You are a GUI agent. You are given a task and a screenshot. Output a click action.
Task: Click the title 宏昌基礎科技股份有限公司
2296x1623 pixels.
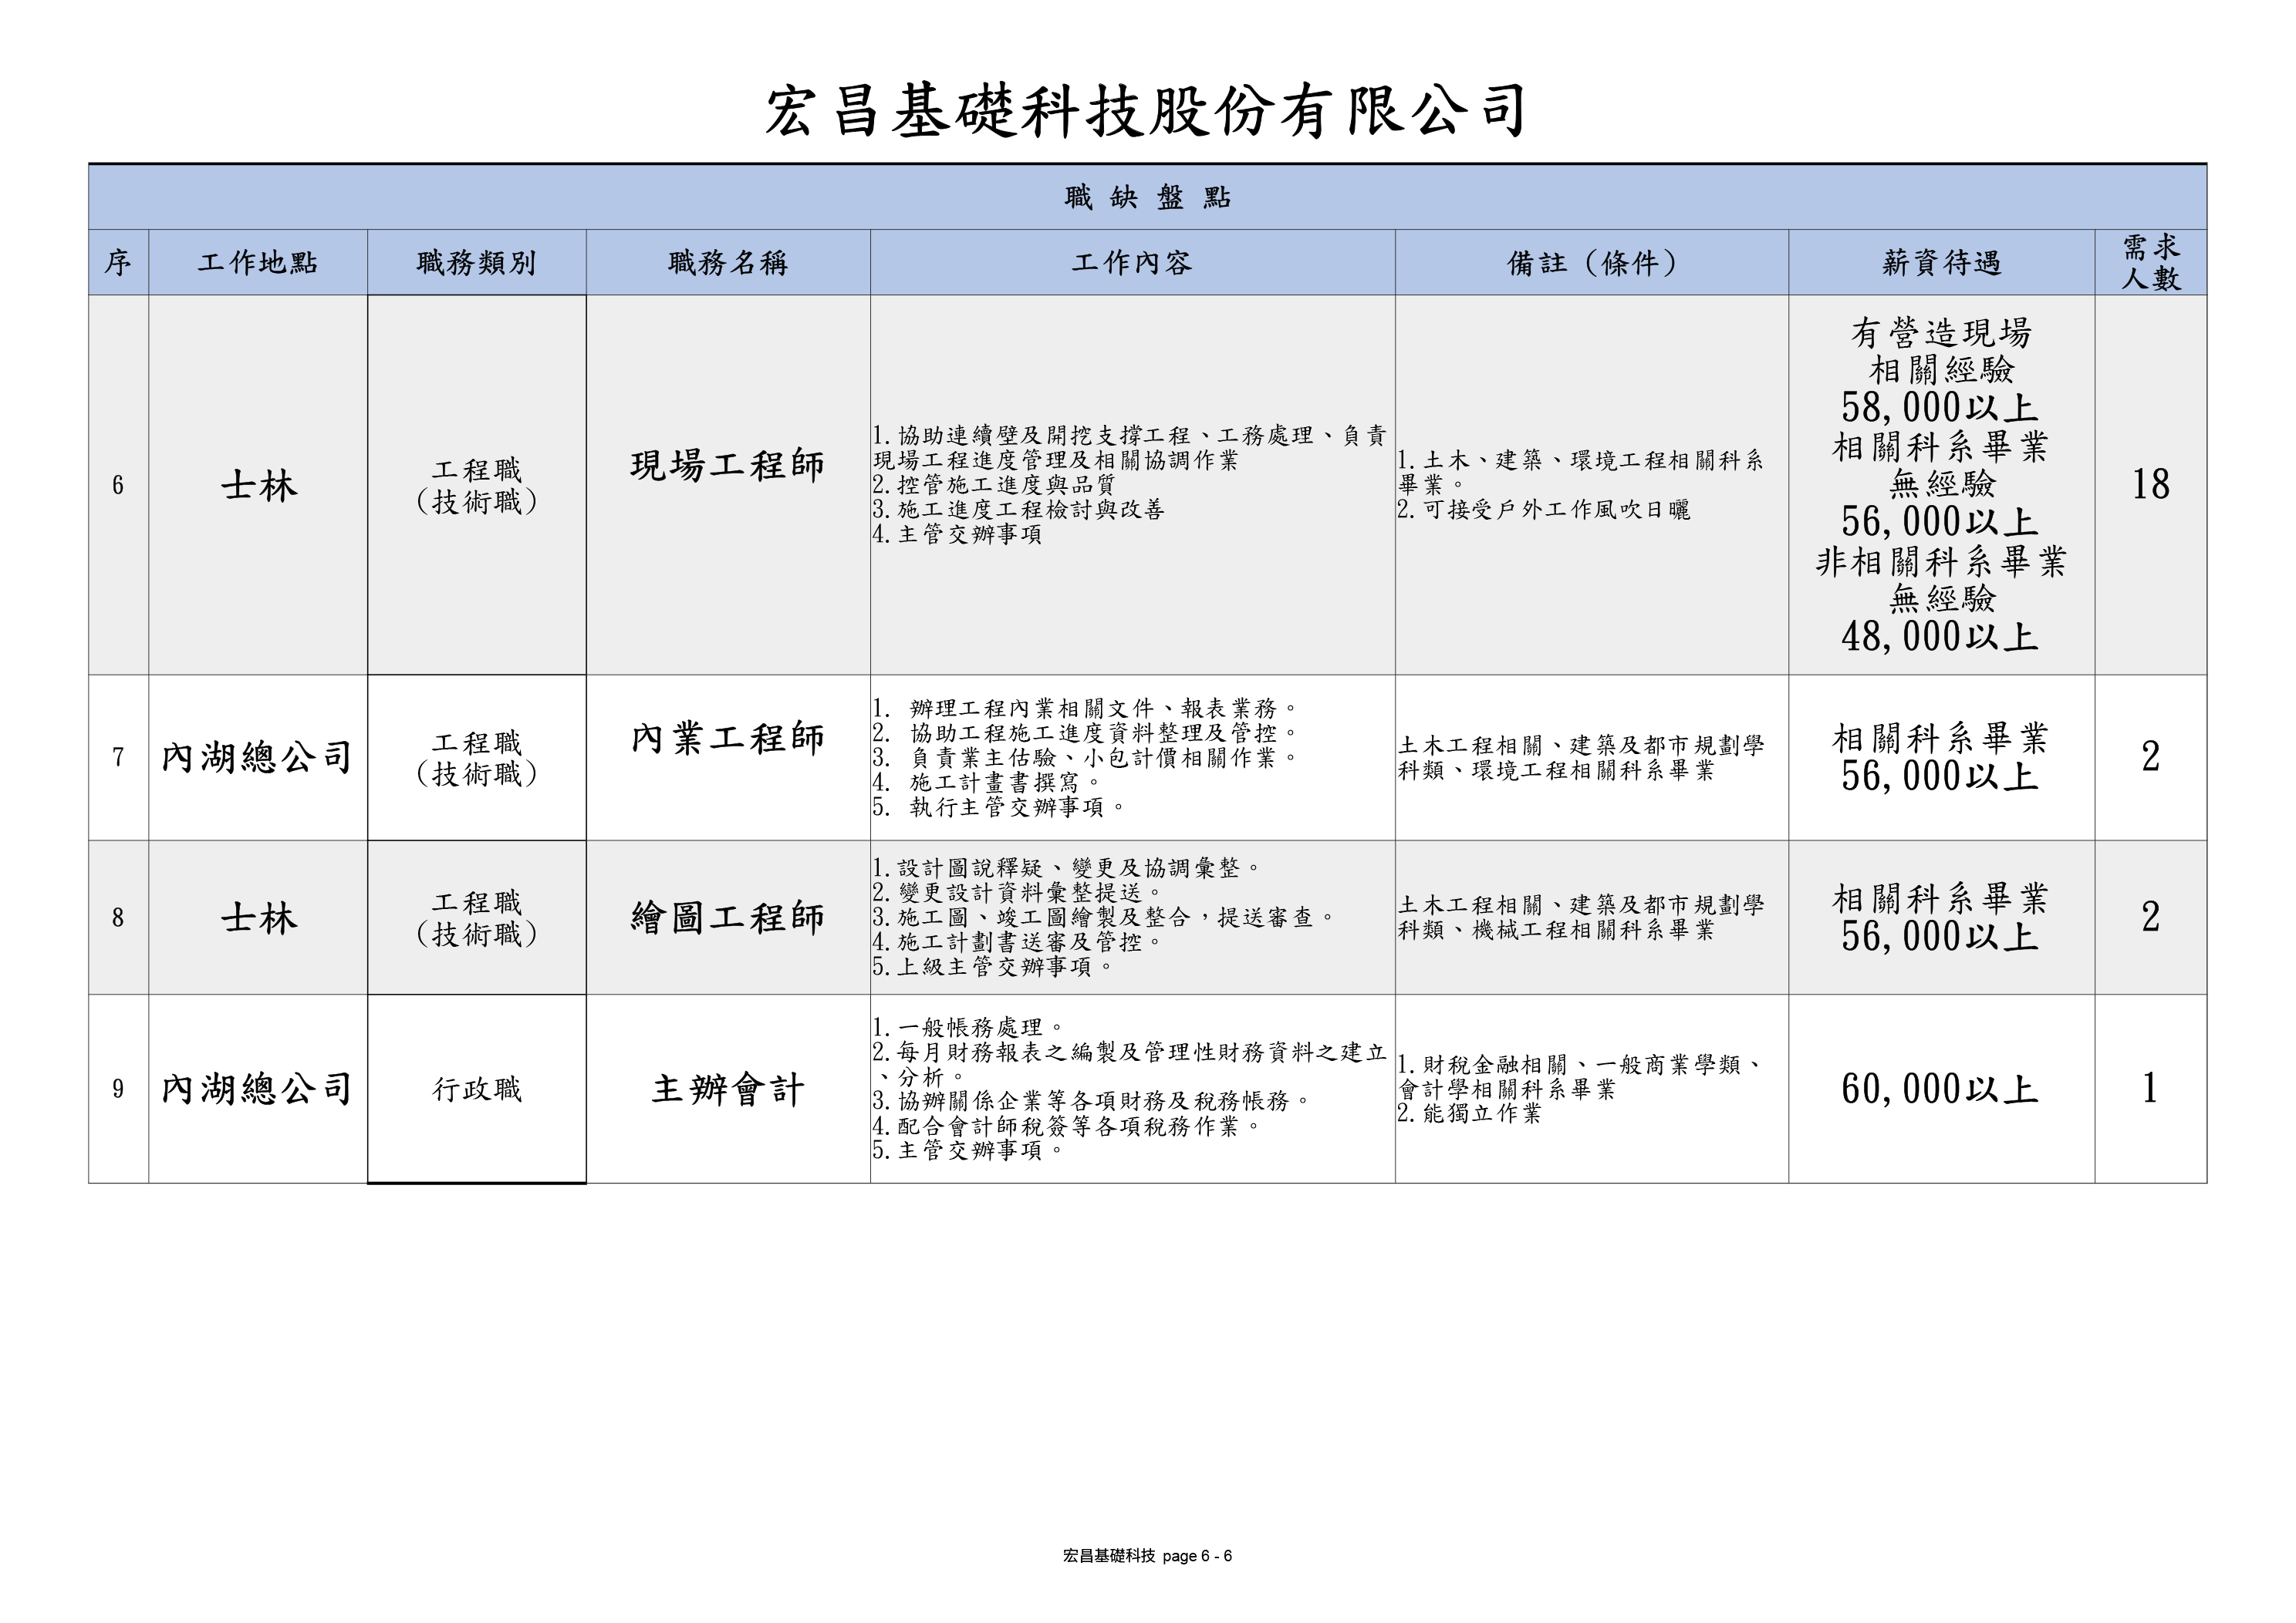click(x=1146, y=110)
